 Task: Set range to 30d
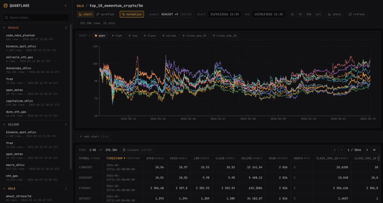point(309,14)
